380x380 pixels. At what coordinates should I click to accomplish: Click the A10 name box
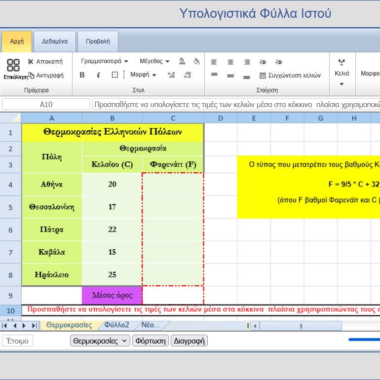click(46, 105)
